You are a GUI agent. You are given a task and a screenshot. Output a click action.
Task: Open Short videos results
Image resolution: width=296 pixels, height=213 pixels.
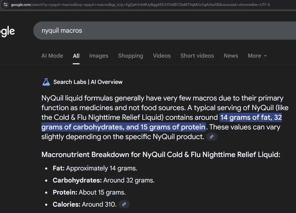point(197,56)
